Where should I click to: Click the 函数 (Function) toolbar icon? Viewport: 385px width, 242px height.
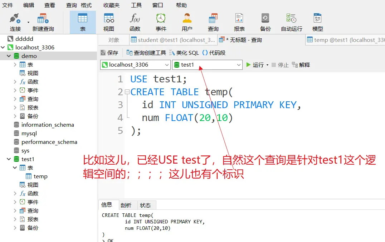[135, 22]
